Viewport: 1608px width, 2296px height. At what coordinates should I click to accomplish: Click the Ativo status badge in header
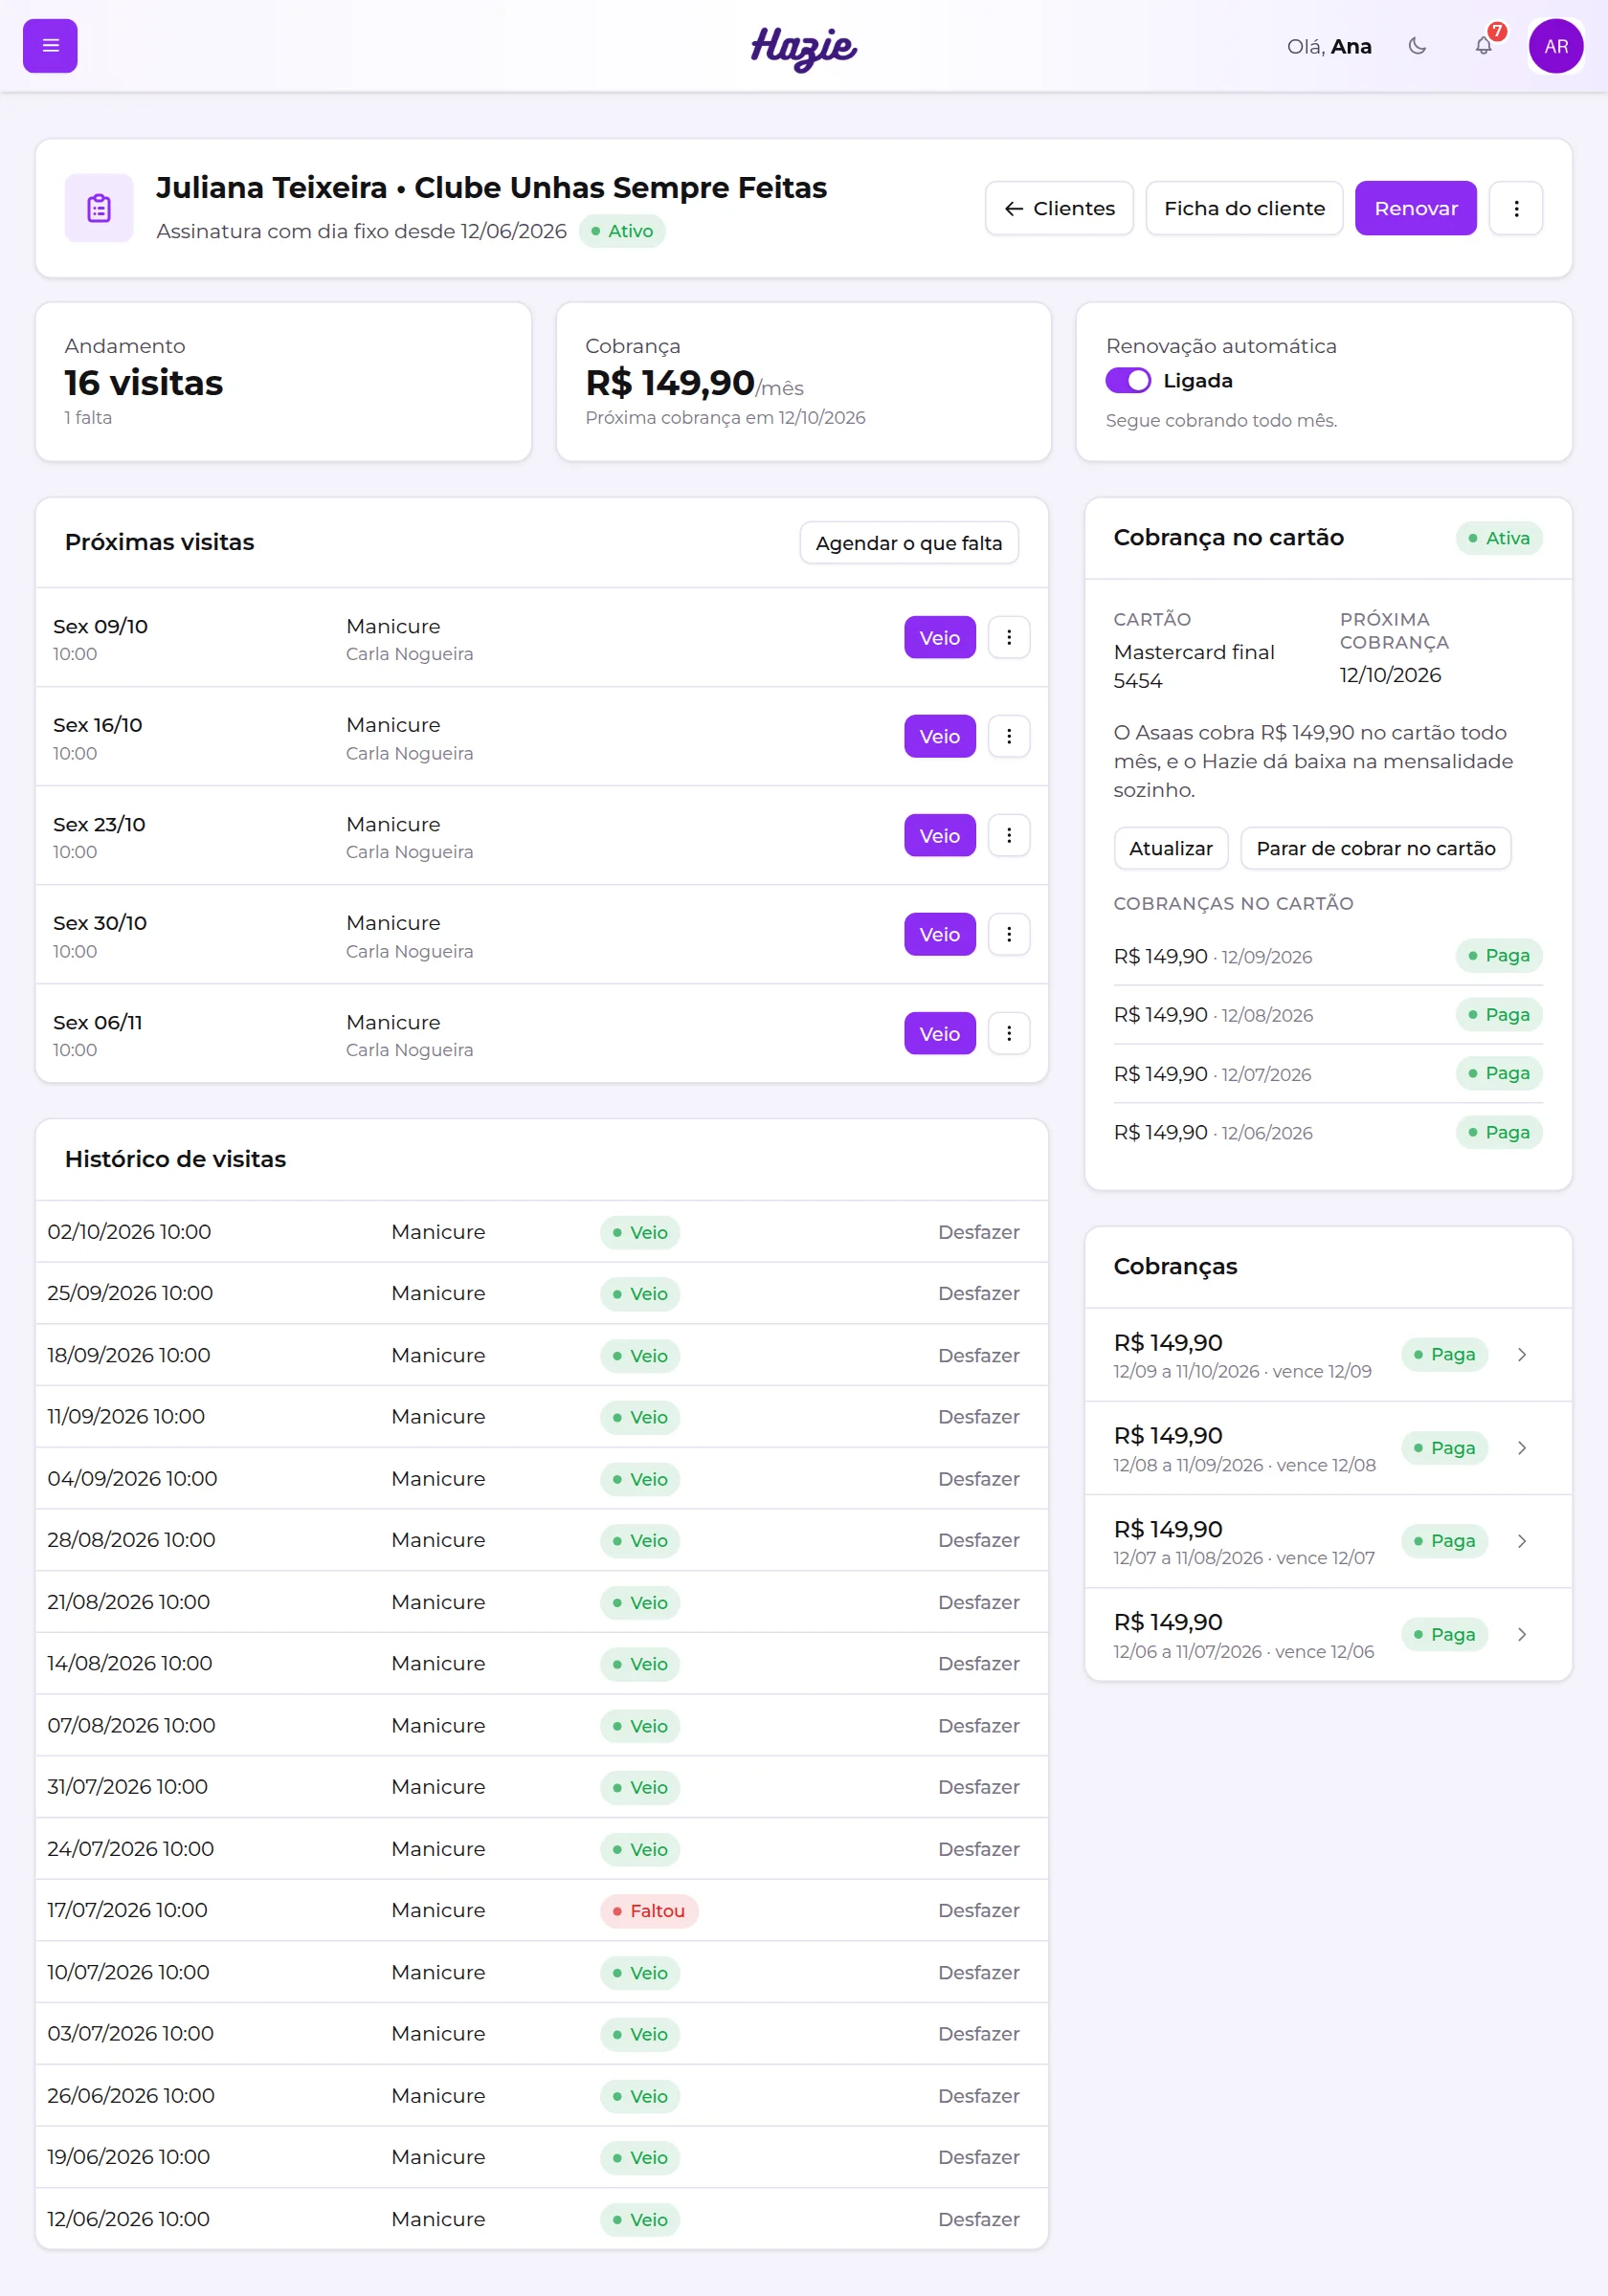tap(621, 231)
